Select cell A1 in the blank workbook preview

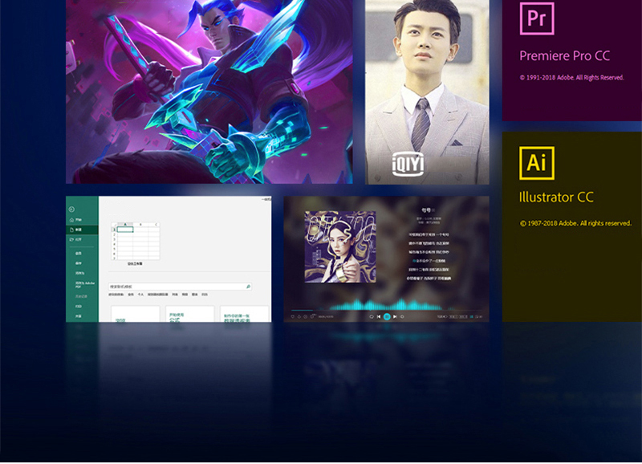(125, 230)
